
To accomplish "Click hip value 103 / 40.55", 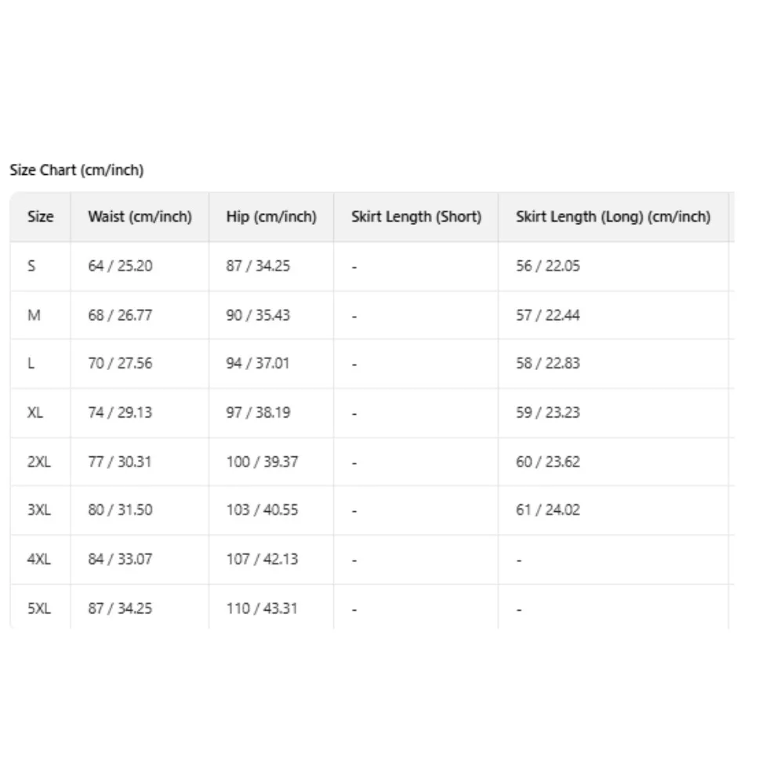I will (x=262, y=510).
